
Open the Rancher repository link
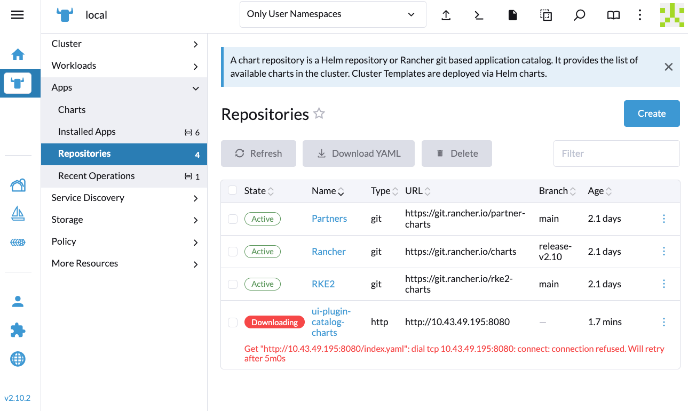[329, 252]
